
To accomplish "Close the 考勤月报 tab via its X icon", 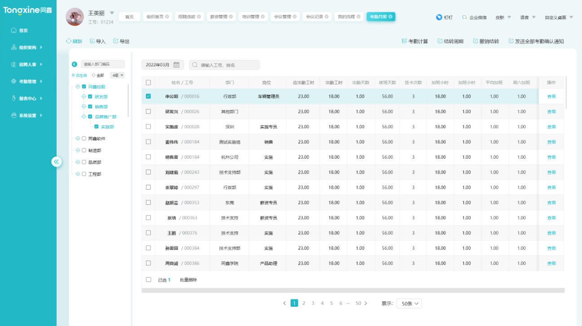I will tap(391, 17).
